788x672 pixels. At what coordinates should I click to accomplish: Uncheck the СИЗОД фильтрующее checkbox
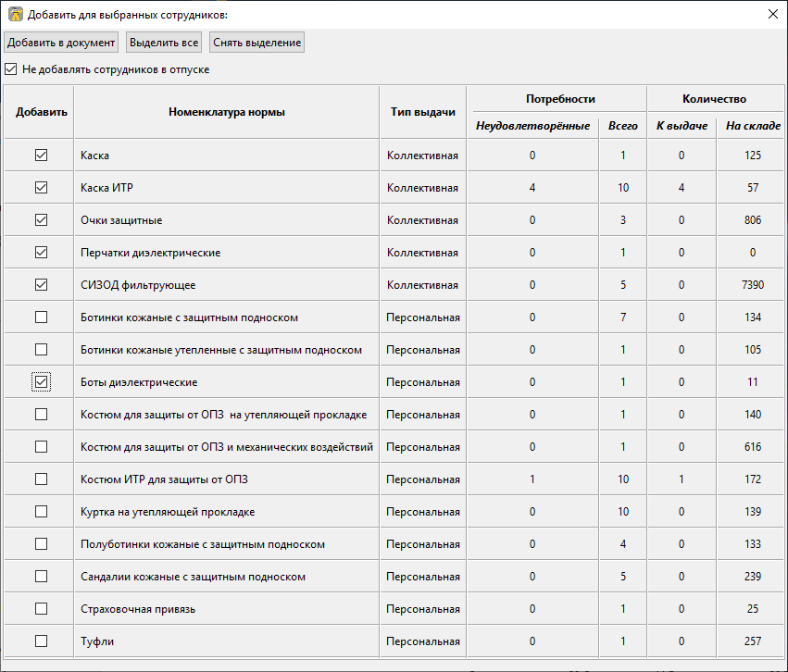coord(42,285)
